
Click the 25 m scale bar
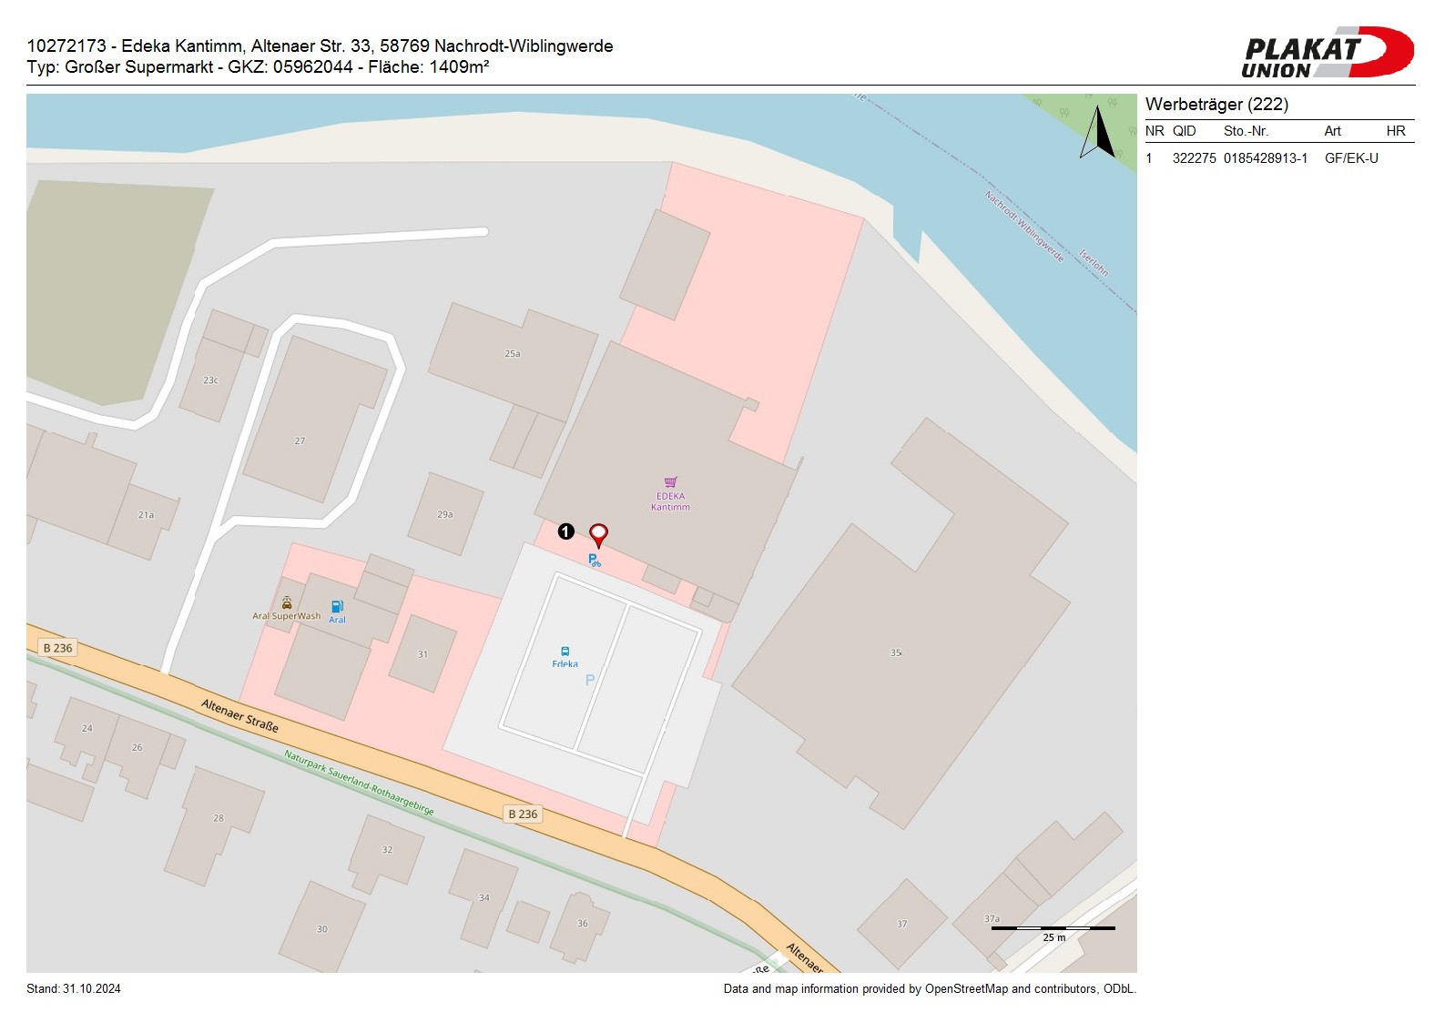[x=1053, y=929]
